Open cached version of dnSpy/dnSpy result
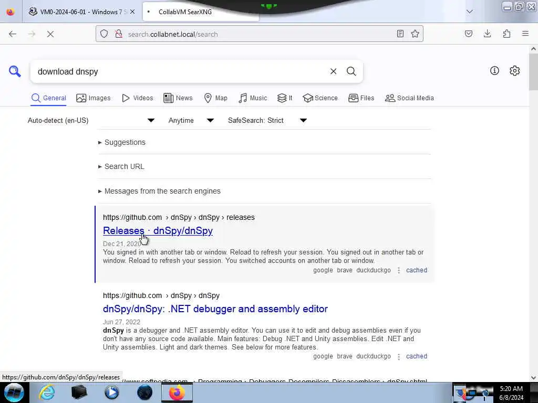Screen dimensions: 538x403 click(417, 356)
